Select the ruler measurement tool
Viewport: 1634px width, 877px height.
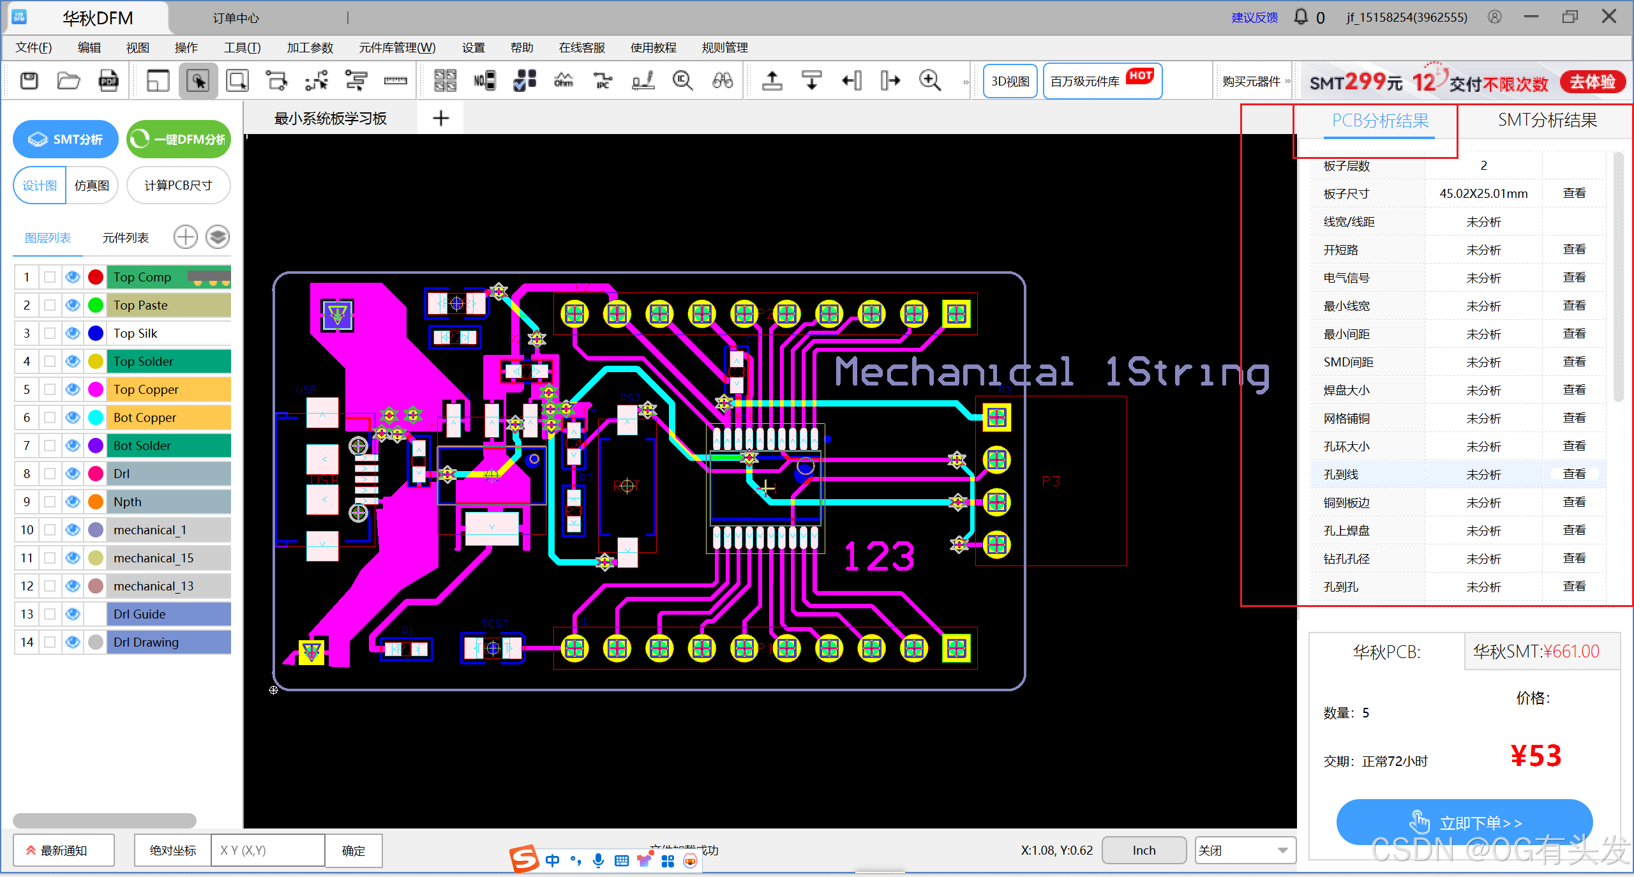[x=395, y=81]
